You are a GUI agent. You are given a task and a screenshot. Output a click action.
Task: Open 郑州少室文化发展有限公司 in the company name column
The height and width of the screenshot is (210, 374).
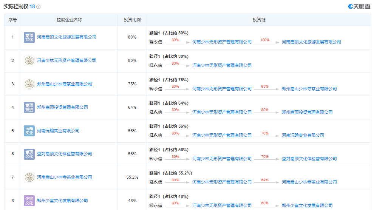62,201
